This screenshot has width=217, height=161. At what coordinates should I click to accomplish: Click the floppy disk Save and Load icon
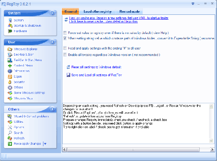pos(68,75)
